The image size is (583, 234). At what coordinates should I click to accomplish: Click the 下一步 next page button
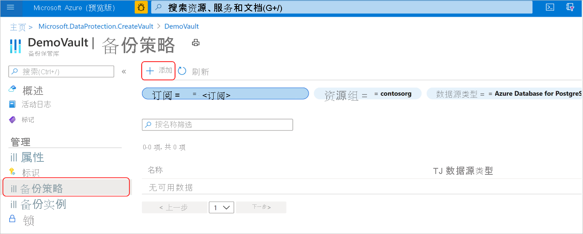click(261, 207)
